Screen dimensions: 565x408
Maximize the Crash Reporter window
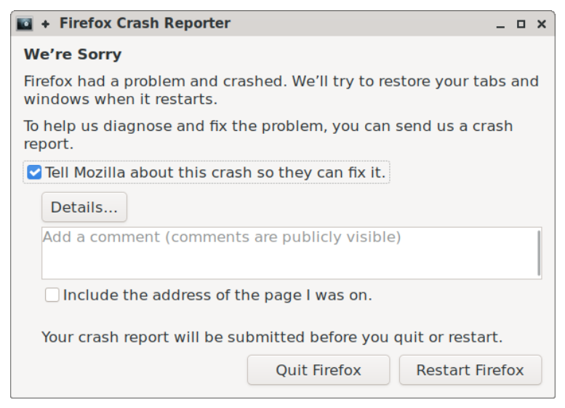point(521,24)
